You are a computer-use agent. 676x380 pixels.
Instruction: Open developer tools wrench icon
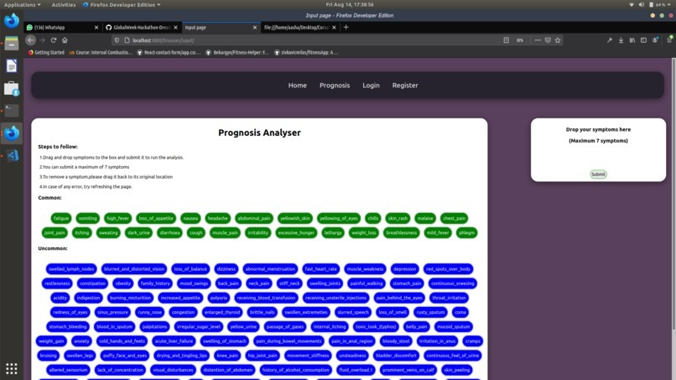click(x=610, y=40)
